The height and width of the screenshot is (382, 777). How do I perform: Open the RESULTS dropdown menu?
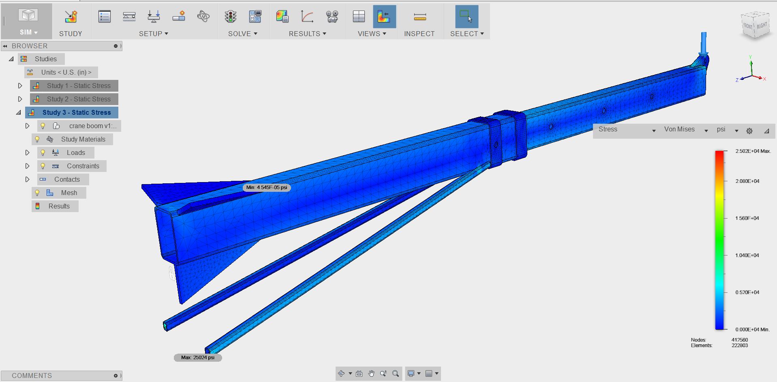[308, 34]
